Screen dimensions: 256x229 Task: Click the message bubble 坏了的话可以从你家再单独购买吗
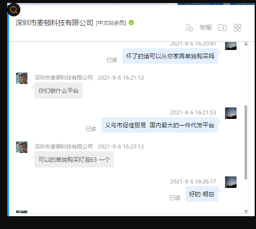170,56
